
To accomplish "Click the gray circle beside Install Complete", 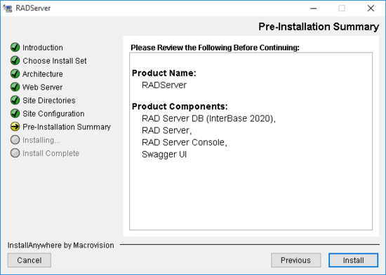I will (15, 153).
